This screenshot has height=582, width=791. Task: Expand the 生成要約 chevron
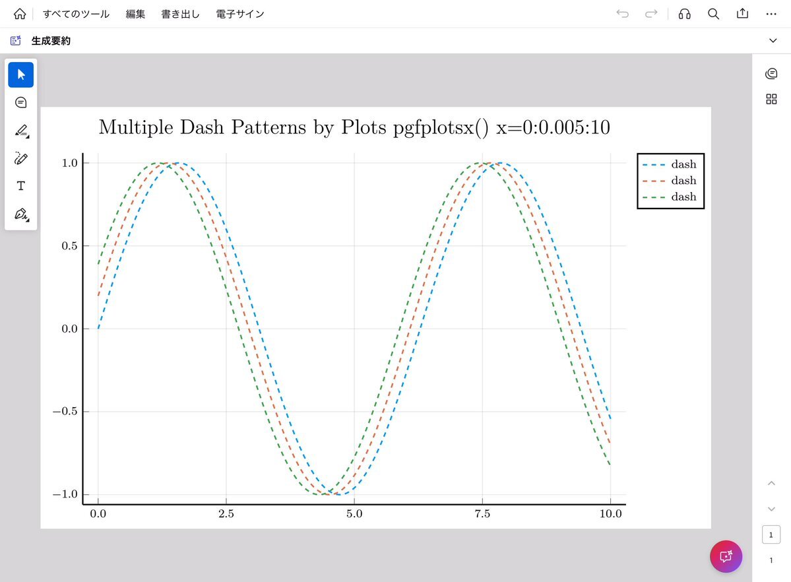click(773, 41)
